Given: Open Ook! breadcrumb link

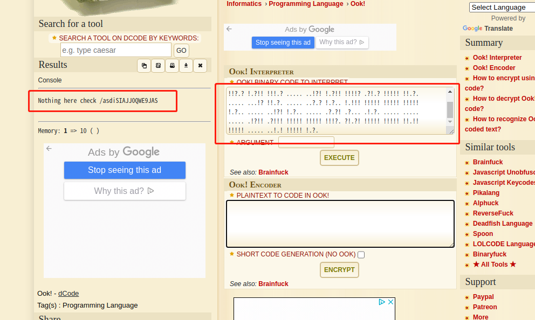Looking at the screenshot, I should [x=358, y=4].
